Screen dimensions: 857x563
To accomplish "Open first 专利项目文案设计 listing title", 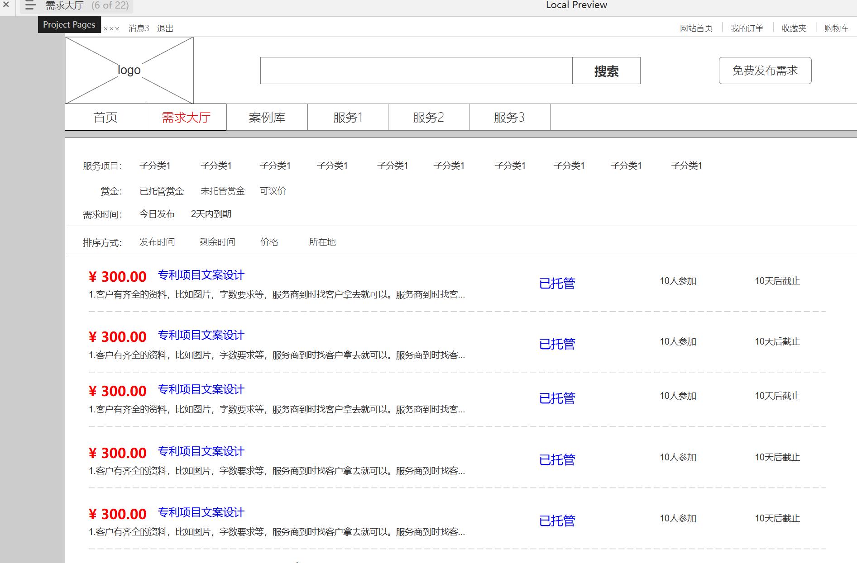I will coord(201,275).
